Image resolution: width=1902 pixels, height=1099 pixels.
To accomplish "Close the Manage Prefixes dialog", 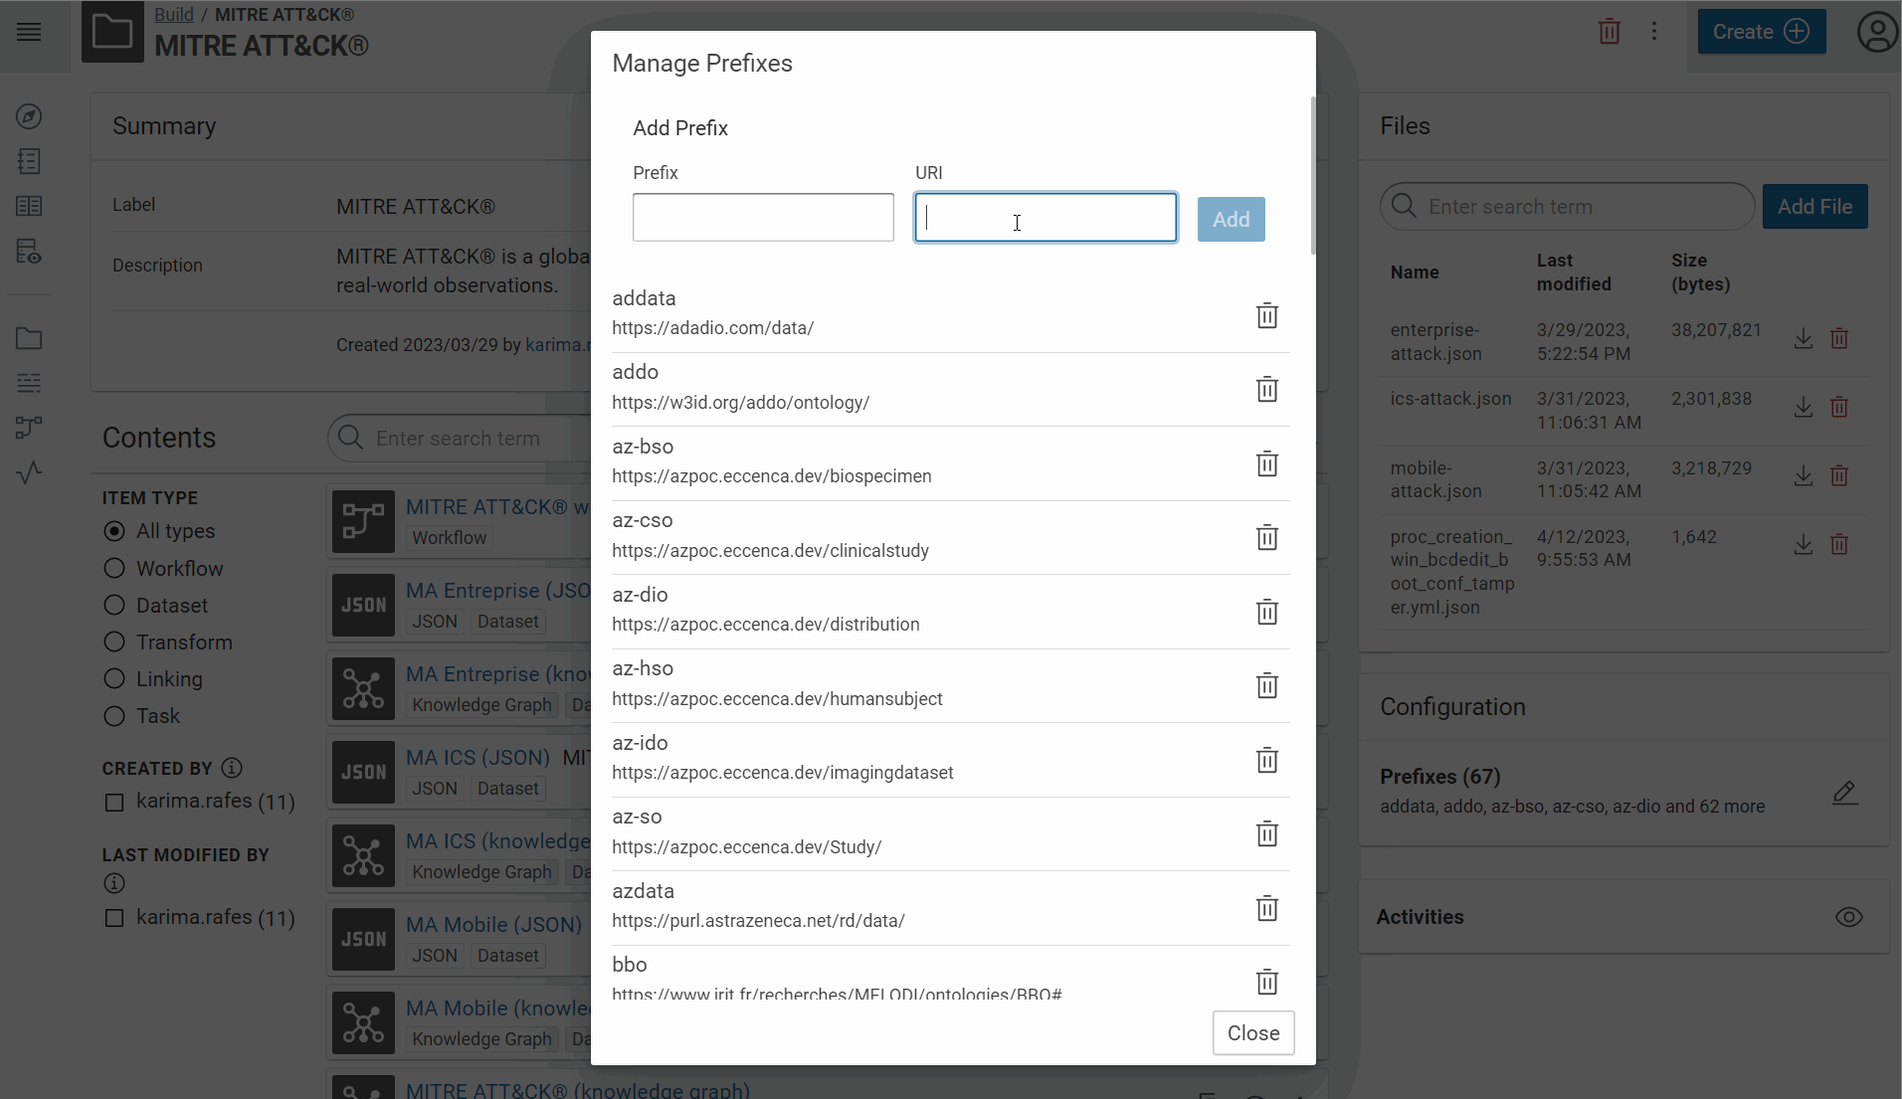I will click(1252, 1033).
